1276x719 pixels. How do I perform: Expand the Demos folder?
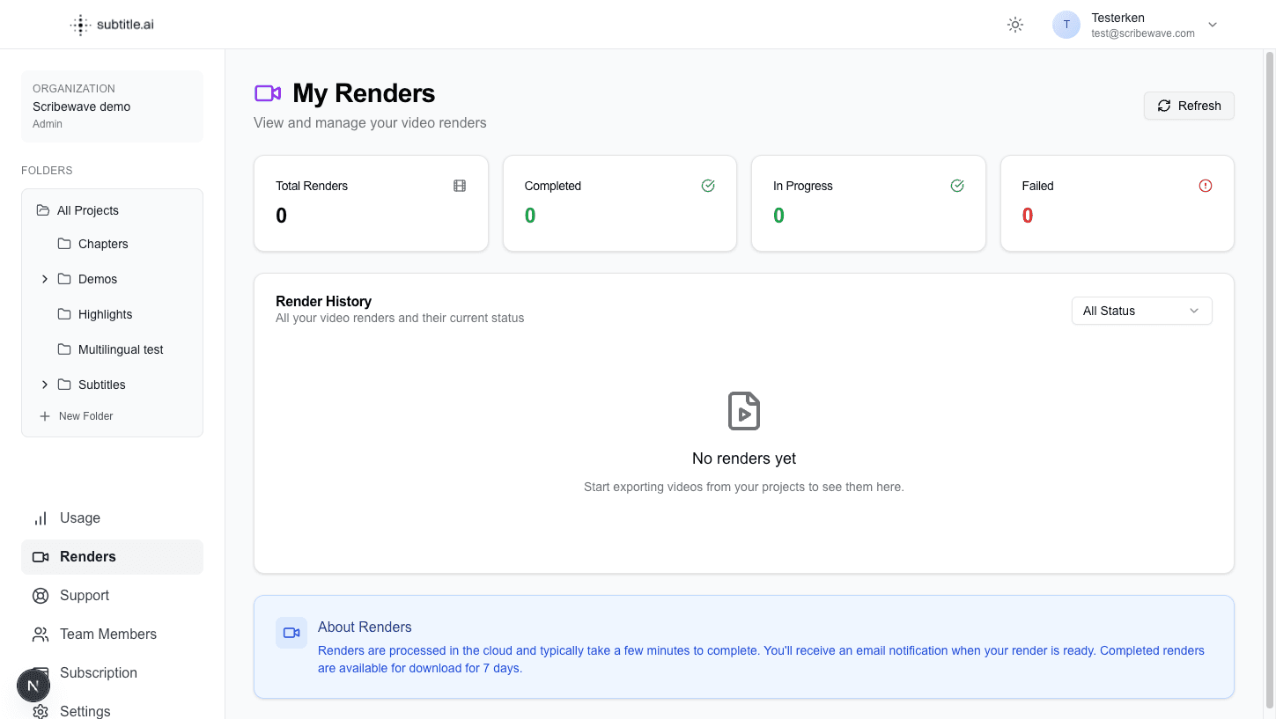(44, 279)
